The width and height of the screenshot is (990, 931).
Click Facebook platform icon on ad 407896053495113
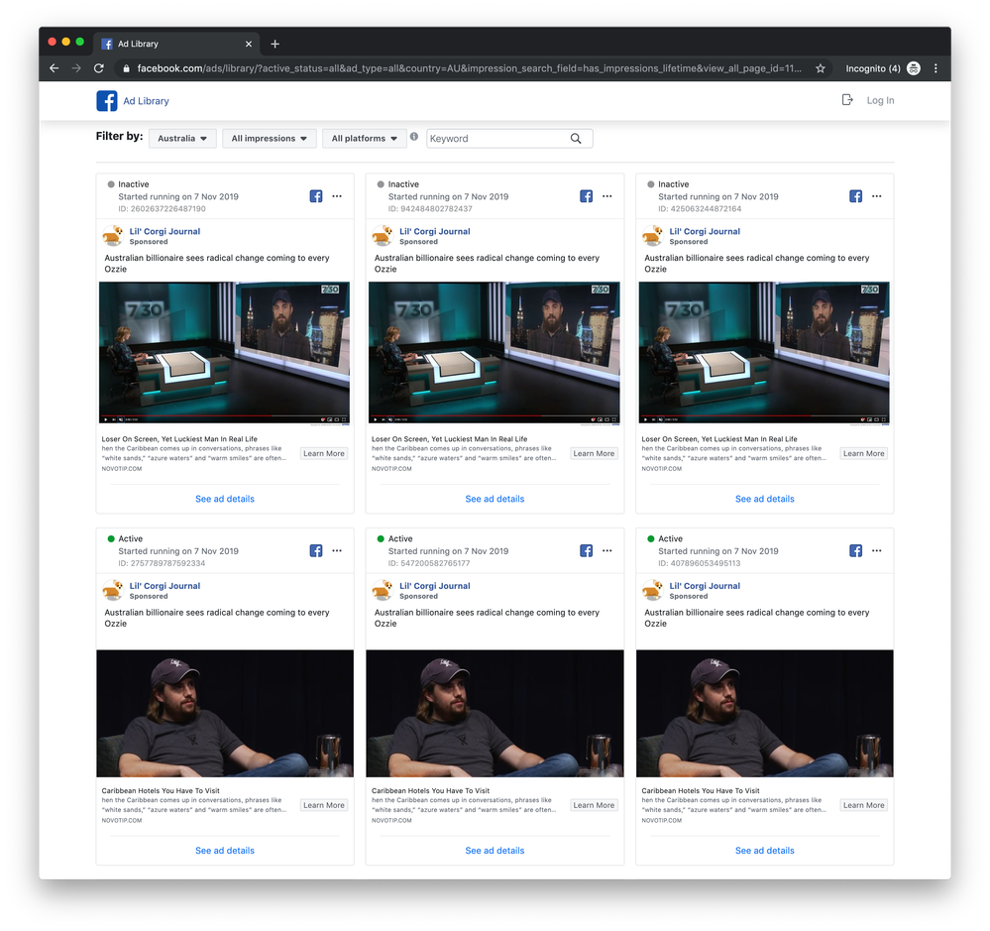pyautogui.click(x=855, y=551)
